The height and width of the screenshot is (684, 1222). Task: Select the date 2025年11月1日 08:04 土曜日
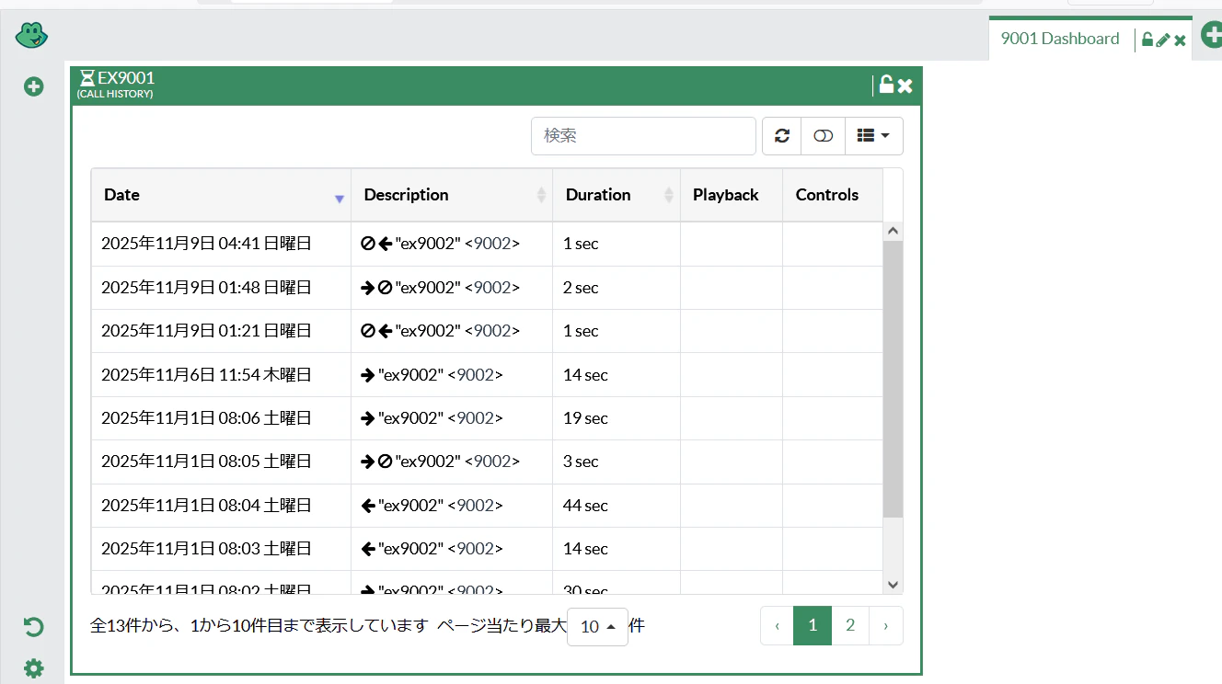(206, 506)
